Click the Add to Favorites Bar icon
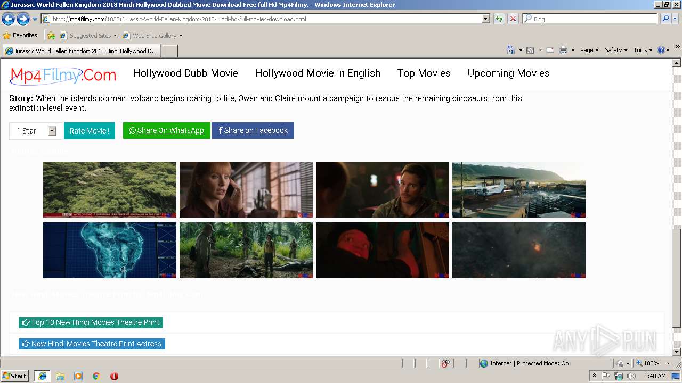This screenshot has width=682, height=383. pos(51,36)
